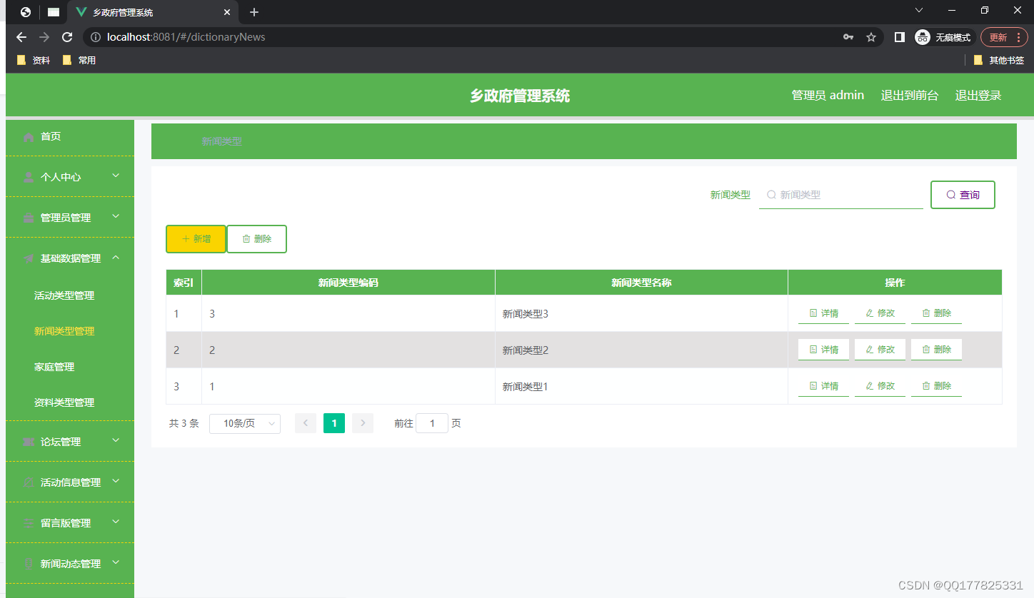Click the 新闻类型 search input field

click(841, 195)
